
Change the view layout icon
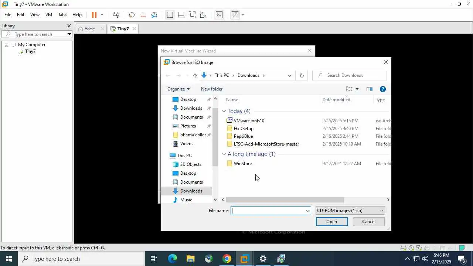pos(349,89)
